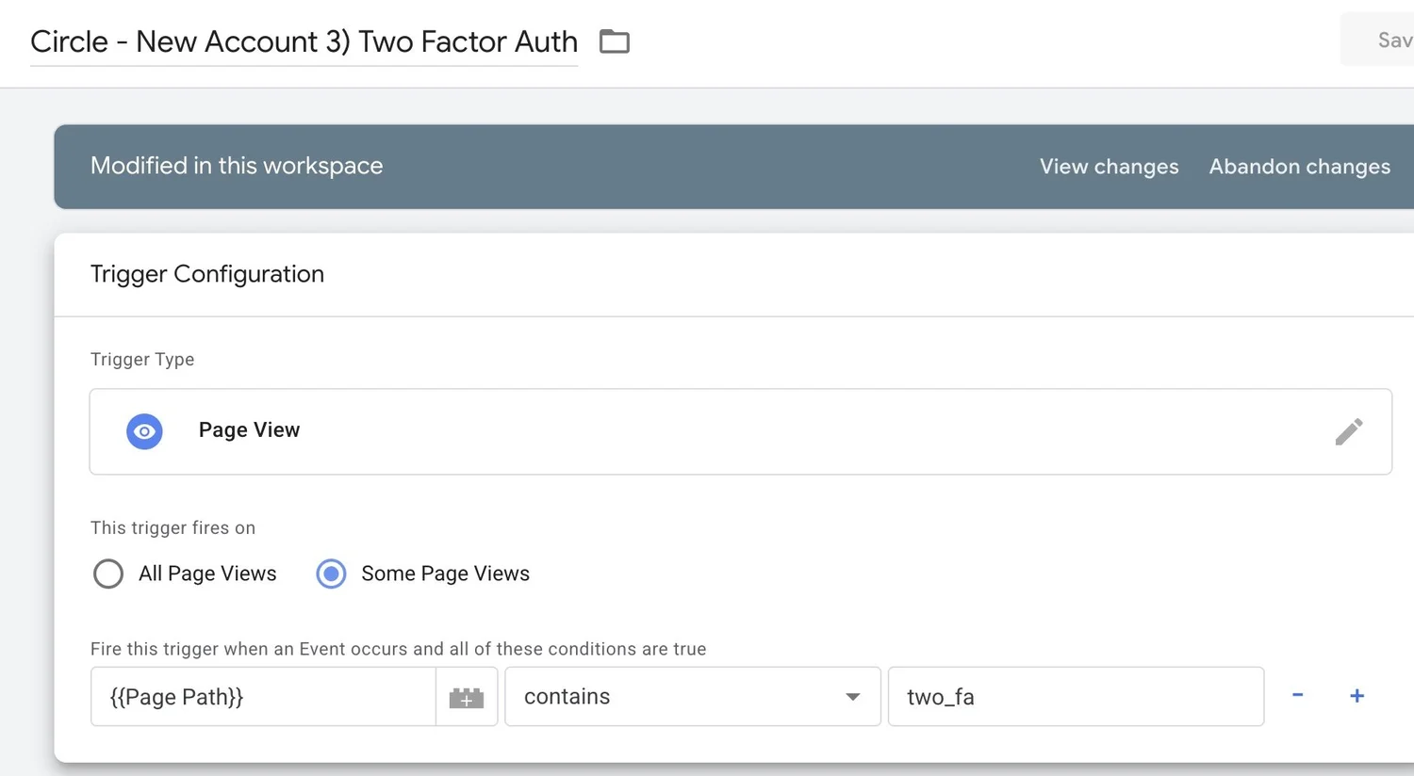This screenshot has height=776, width=1414.
Task: Click the arrow on the contains dropdown
Action: (x=852, y=697)
